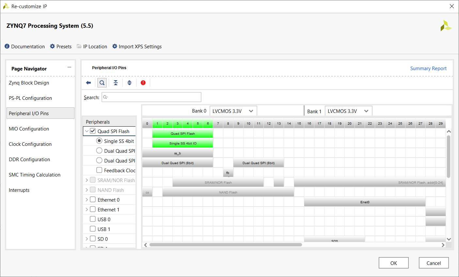This screenshot has height=277, width=459.
Task: Click the ss_b pin block
Action: (x=178, y=153)
